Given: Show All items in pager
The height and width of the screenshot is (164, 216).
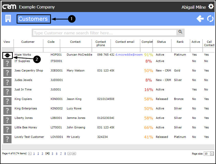Looking at the screenshot, I should (74, 153).
